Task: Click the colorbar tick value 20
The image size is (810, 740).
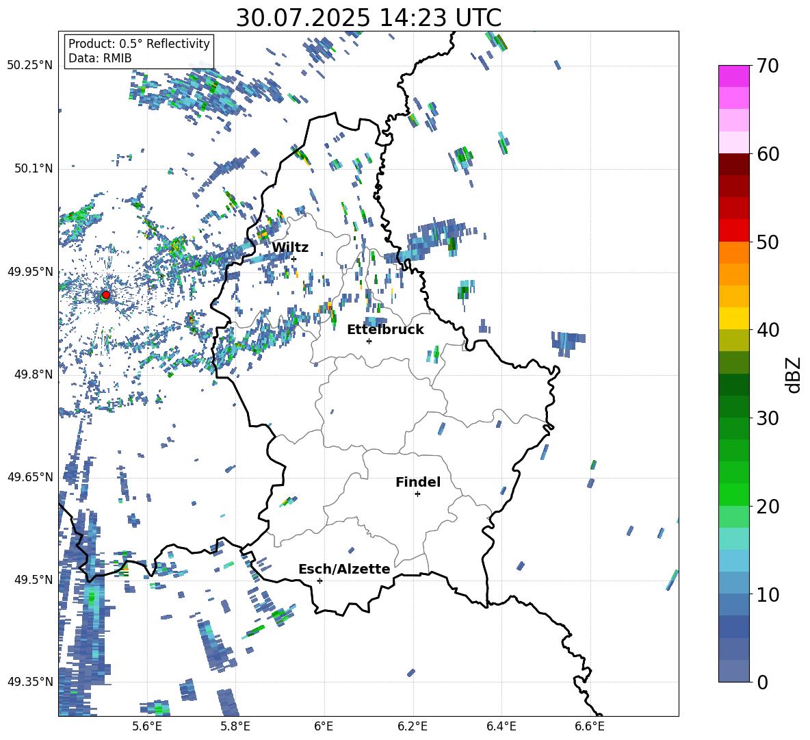Action: (x=768, y=507)
